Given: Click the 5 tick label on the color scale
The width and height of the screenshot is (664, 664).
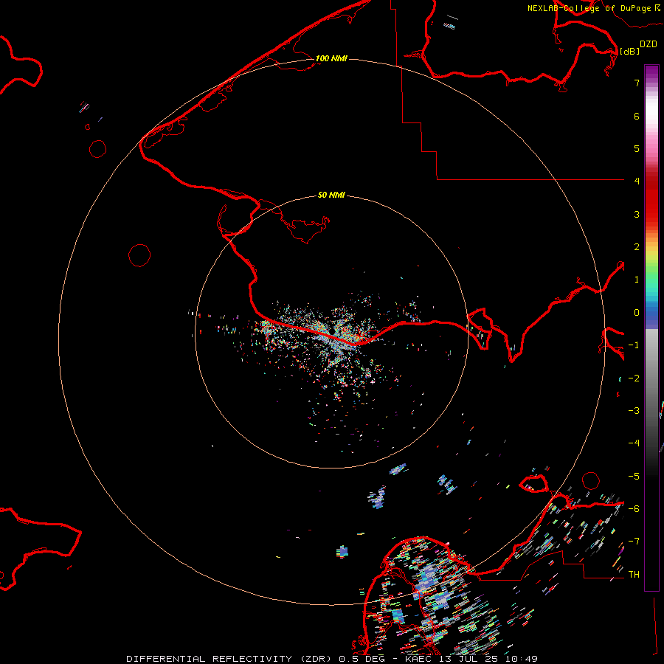Looking at the screenshot, I should point(637,148).
